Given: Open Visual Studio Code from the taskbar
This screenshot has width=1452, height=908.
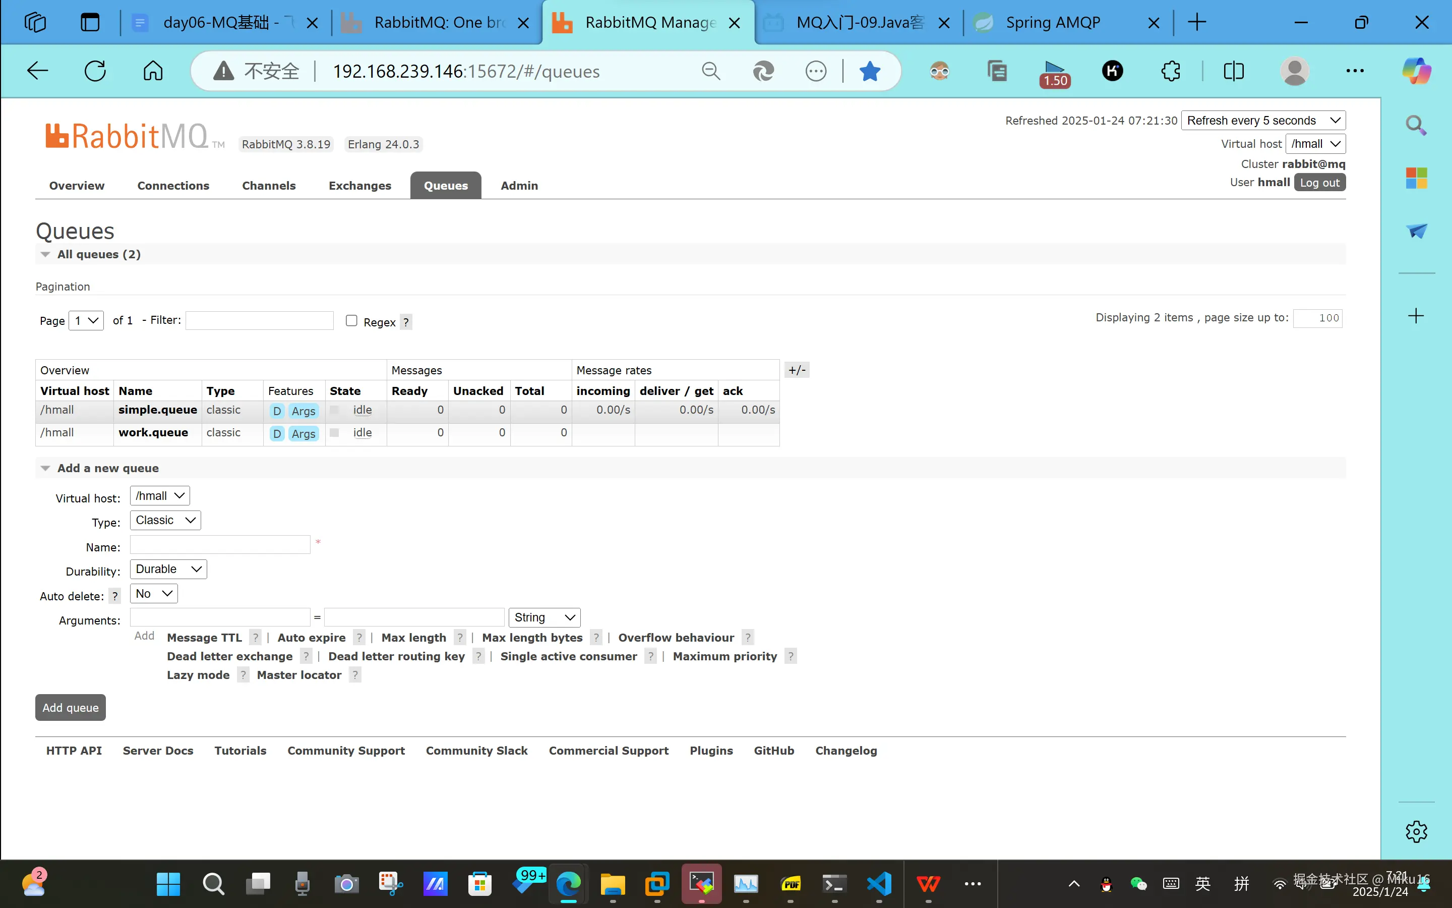Looking at the screenshot, I should coord(879,883).
